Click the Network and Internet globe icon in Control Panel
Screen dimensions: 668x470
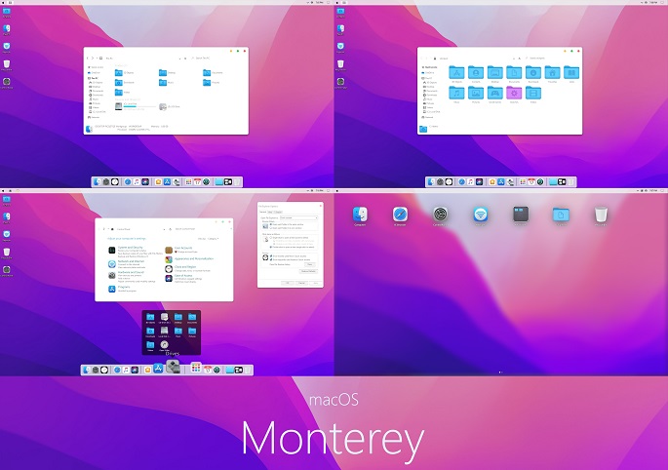pos(112,264)
